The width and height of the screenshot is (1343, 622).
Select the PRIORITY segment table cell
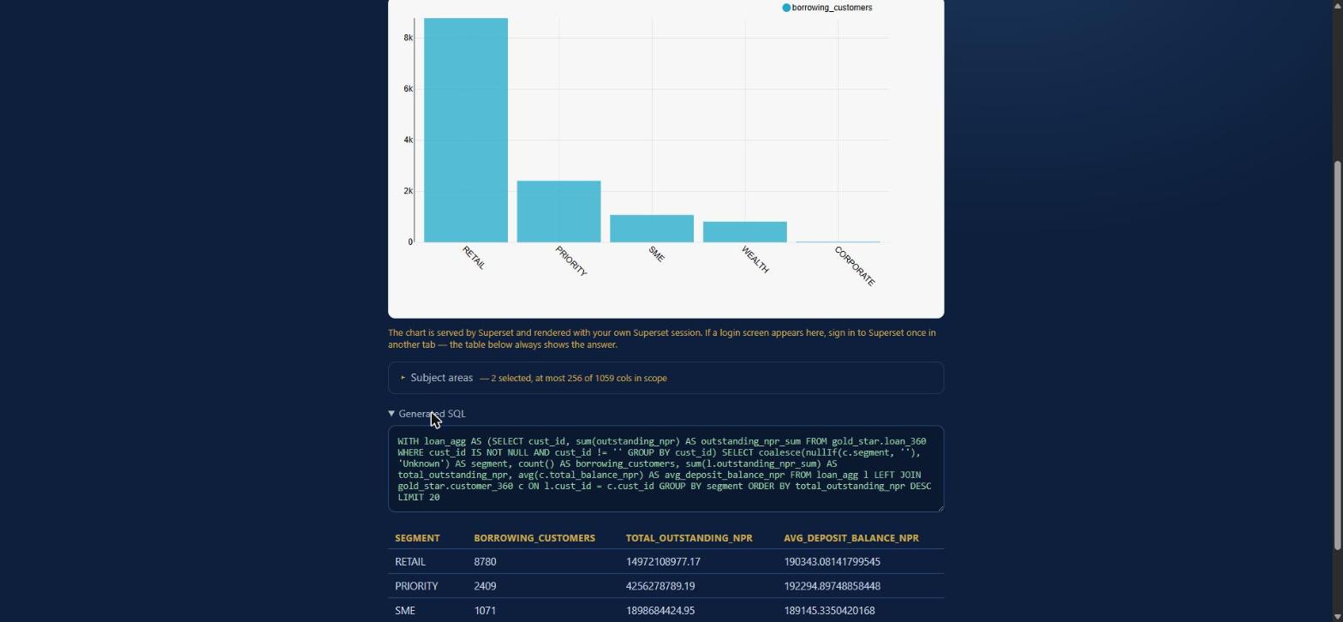416,586
